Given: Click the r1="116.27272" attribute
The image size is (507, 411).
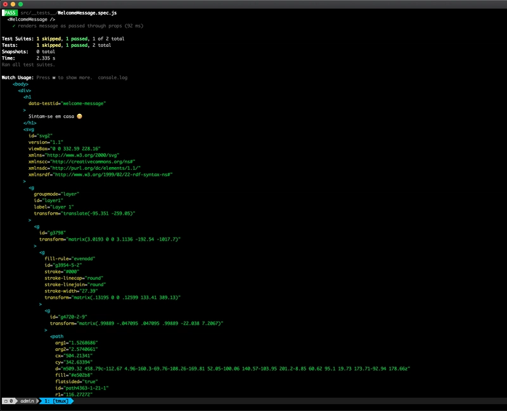Looking at the screenshot, I should point(74,394).
